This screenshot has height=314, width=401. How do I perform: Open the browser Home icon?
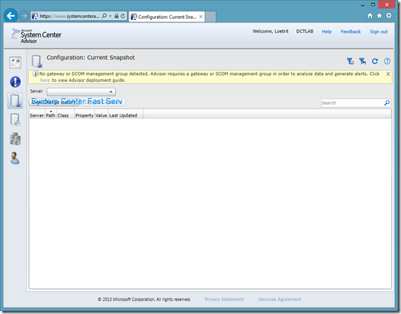pyautogui.click(x=370, y=16)
